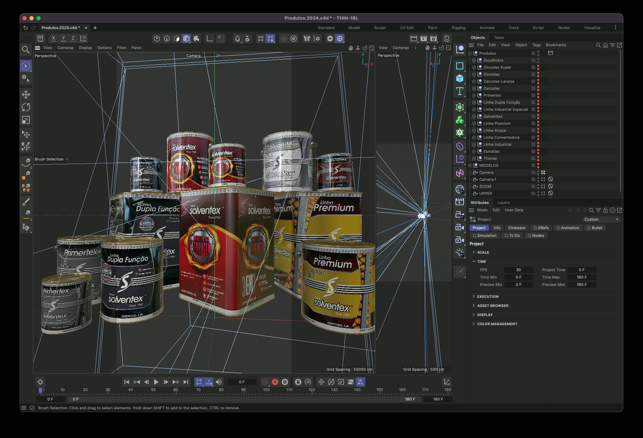Viewport: 643px width, 438px height.
Task: Select the XRefs project tab button
Action: tap(541, 228)
